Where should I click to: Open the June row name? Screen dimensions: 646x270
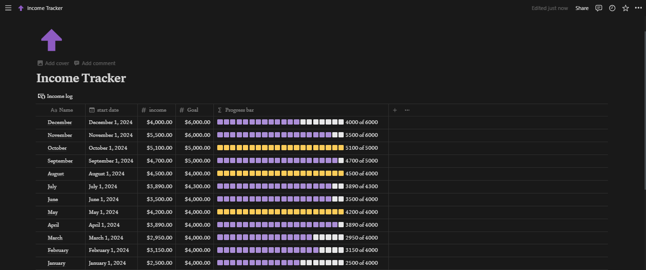(x=53, y=200)
